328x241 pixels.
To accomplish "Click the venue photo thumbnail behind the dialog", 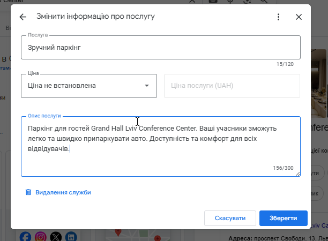I will click(x=319, y=83).
